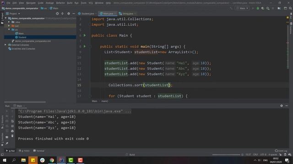Image resolution: width=293 pixels, height=164 pixels.
Task: Open Project Structure icon in top toolbar
Action: point(279,8)
